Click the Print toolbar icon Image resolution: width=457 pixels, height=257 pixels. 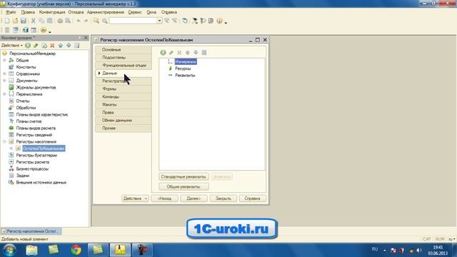tap(60, 21)
